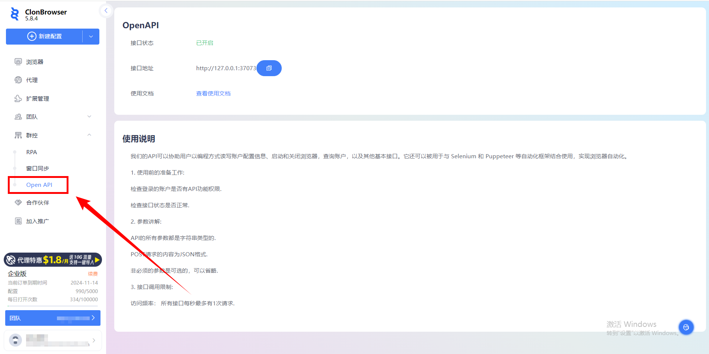Open the support chat floating button

(686, 327)
